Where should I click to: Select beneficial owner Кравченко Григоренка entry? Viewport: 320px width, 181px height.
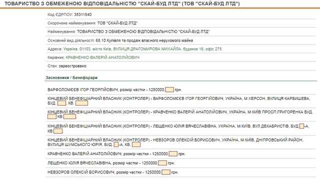pyautogui.click(x=180, y=114)
